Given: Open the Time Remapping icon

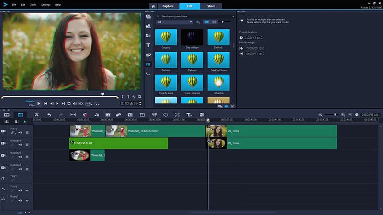Looking at the screenshot, I should (154, 115).
